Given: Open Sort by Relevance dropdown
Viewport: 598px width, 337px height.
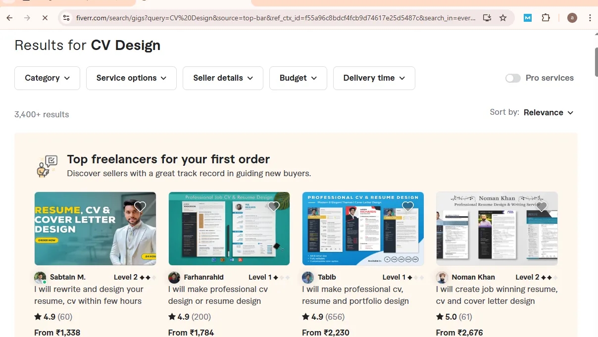Looking at the screenshot, I should [548, 112].
